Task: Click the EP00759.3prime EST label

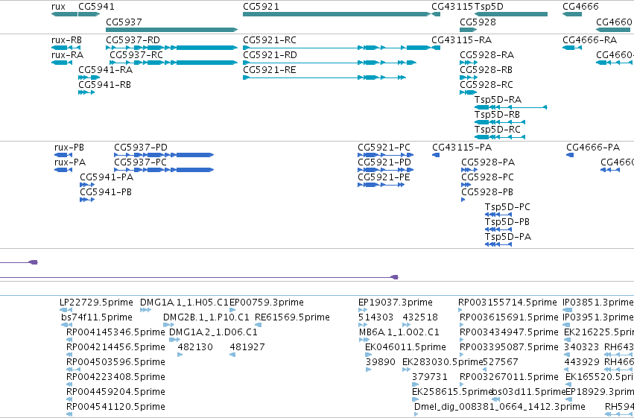Action: 267,303
